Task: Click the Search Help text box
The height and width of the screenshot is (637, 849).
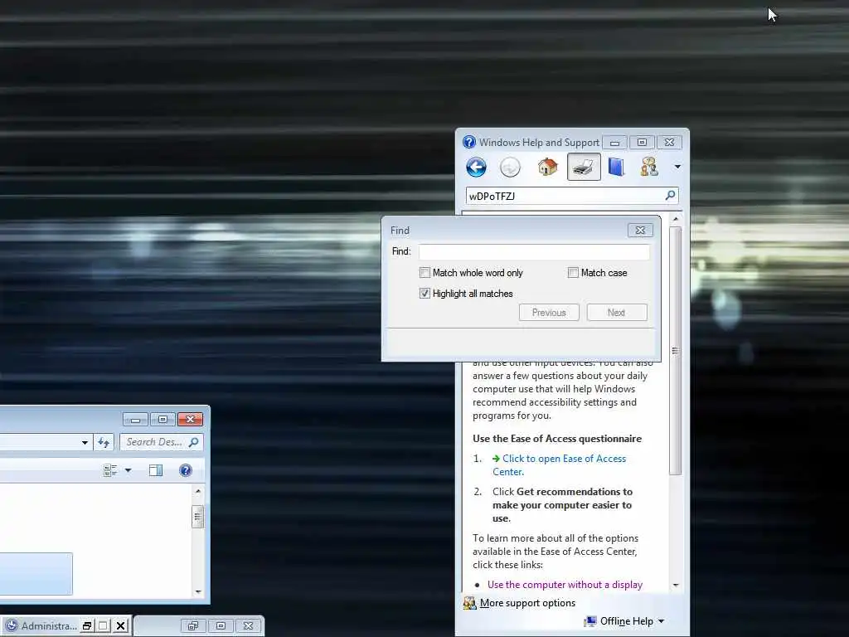Action: pos(565,196)
